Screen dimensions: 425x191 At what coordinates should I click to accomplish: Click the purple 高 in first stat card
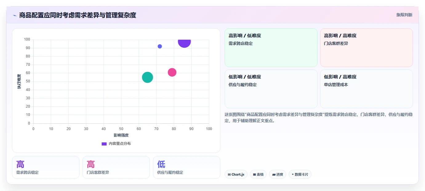[x=20, y=164]
